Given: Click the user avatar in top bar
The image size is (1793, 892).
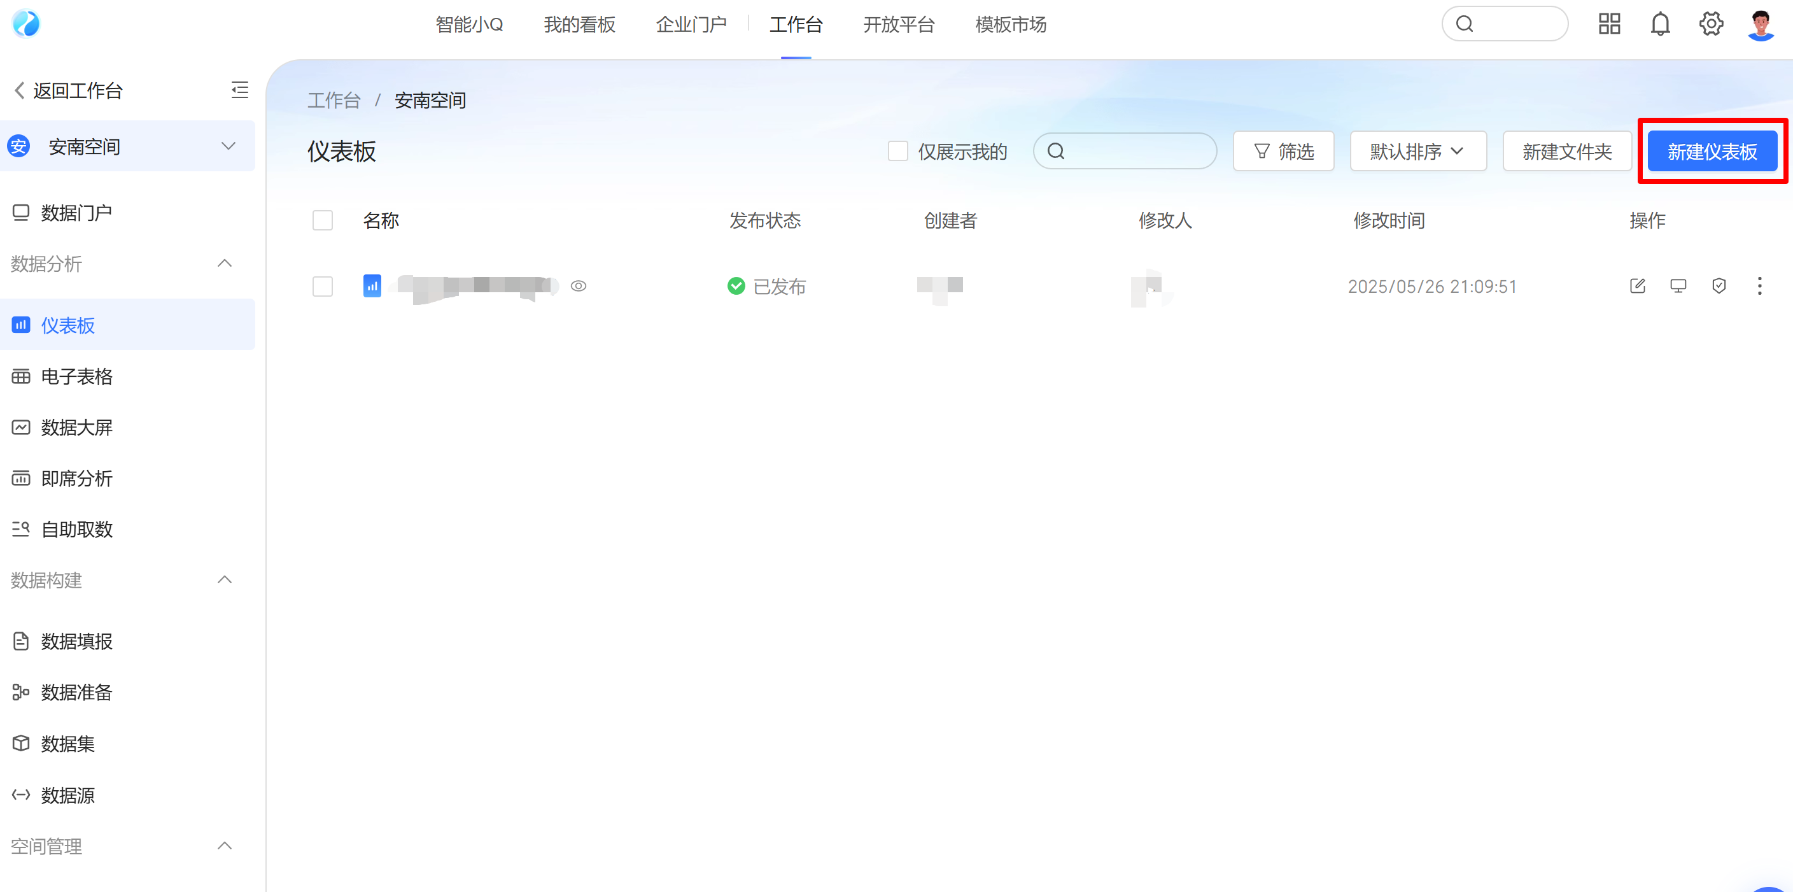Looking at the screenshot, I should tap(1761, 24).
